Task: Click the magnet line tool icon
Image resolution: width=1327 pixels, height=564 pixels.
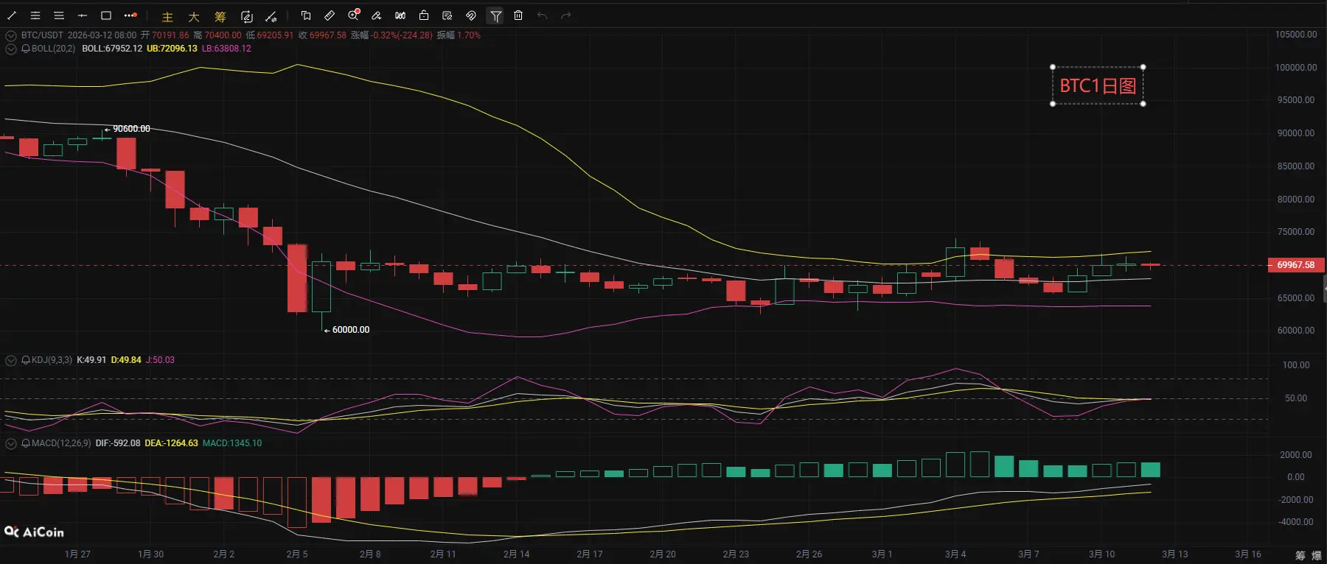Action: [x=271, y=16]
